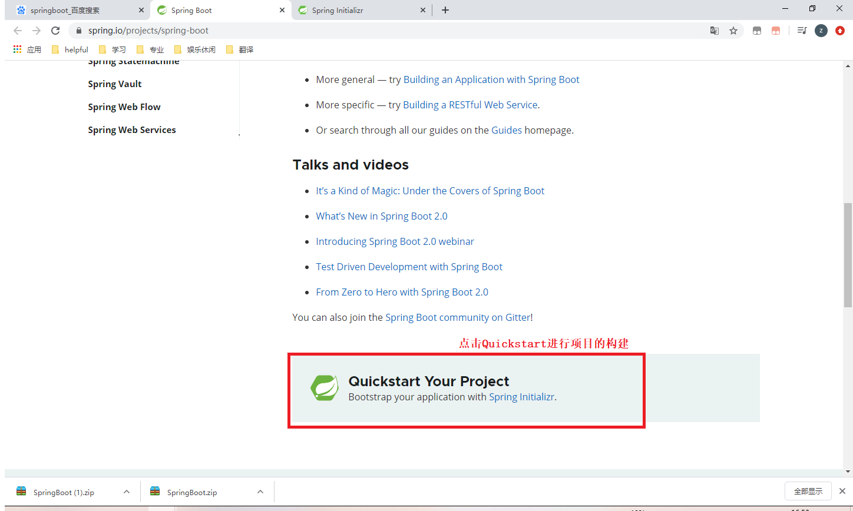Open the helpful bookmarks folder
Viewport: 853px width, 511px height.
point(70,49)
